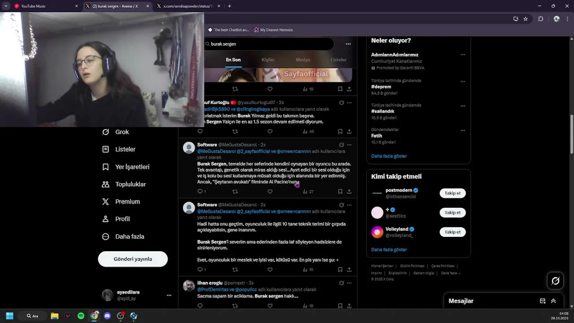View analytics of post with 27 views

(x=308, y=192)
